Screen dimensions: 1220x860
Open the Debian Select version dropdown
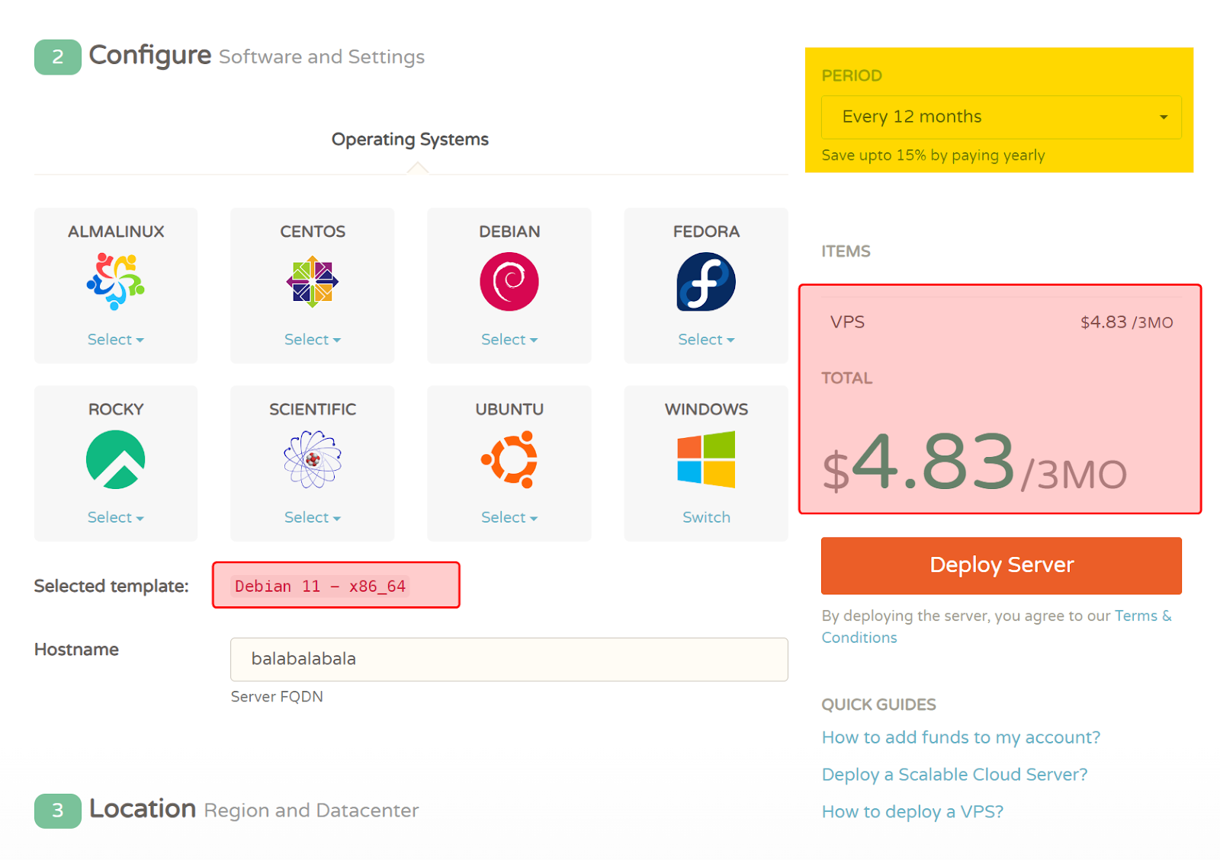coord(509,340)
